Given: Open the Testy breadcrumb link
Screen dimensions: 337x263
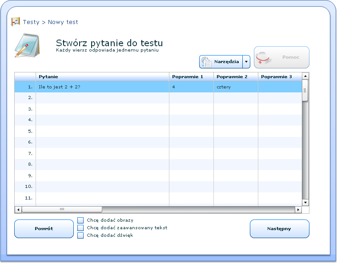Looking at the screenshot, I should (31, 22).
